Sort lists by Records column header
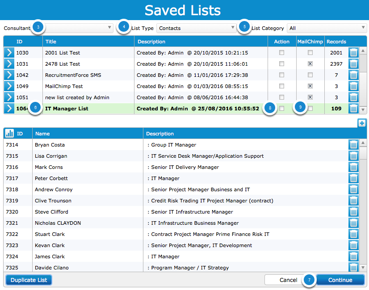 tap(336, 42)
